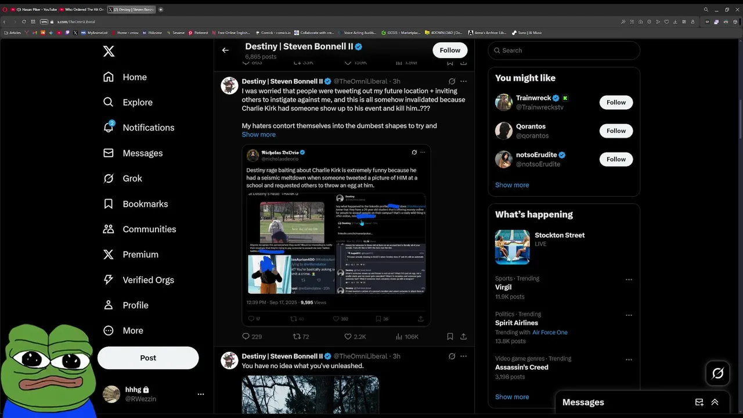Reply icon on quoted tweet with 17
Image resolution: width=743 pixels, height=418 pixels.
pyautogui.click(x=254, y=319)
